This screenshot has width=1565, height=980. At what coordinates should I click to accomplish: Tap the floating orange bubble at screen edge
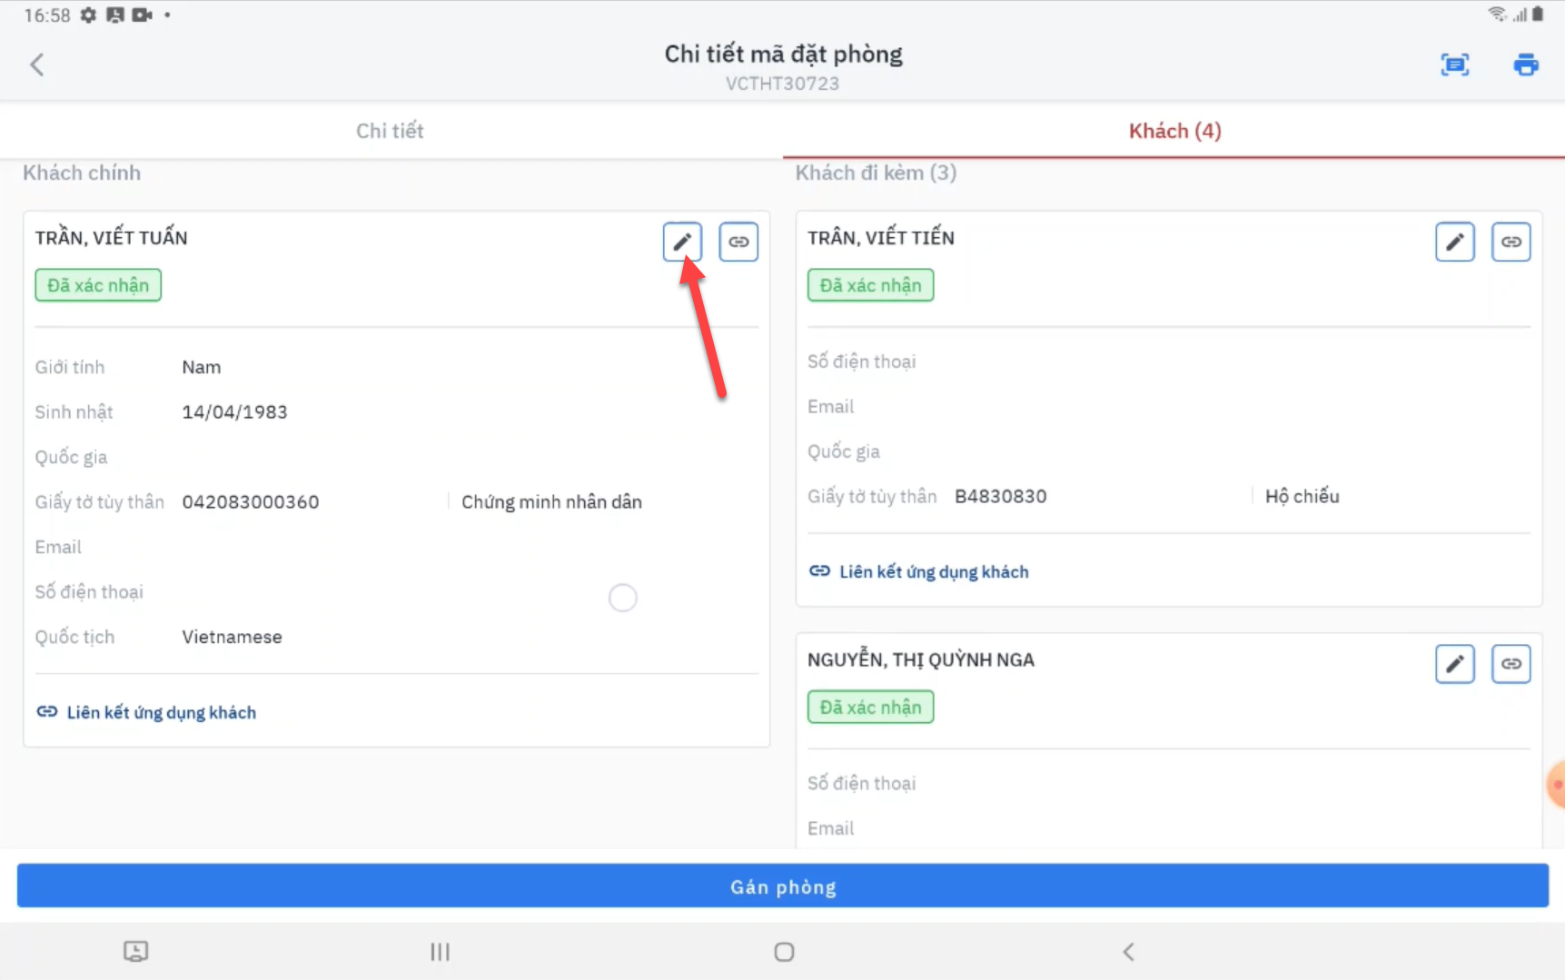coord(1556,785)
